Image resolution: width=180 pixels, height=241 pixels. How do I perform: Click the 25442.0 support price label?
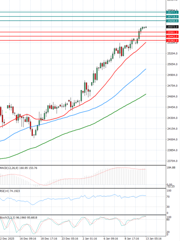pos(173,36)
